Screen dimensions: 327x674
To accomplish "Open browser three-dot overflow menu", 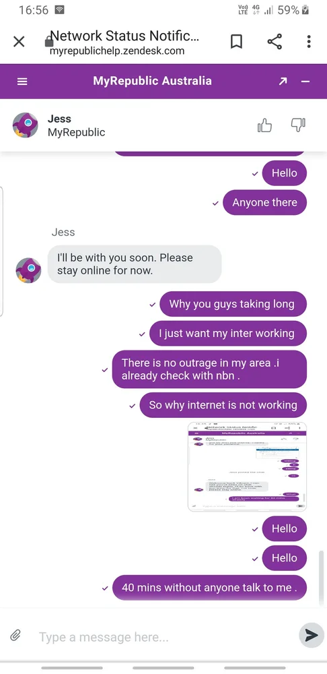I will coord(309,42).
